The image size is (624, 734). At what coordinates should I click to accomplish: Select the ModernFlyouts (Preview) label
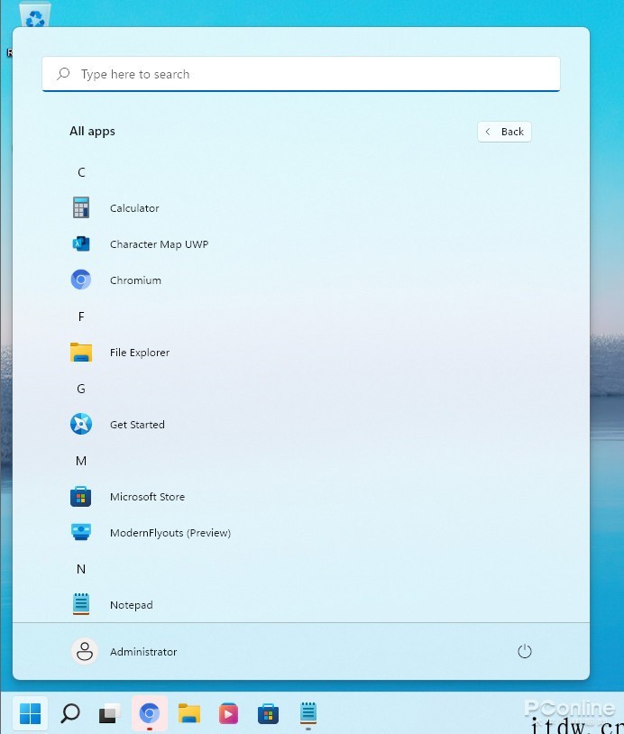pos(170,533)
